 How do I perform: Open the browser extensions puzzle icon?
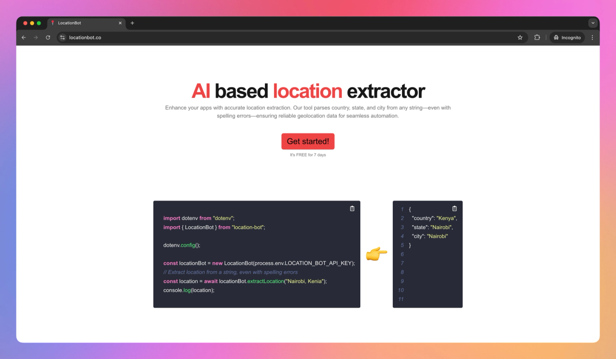click(x=536, y=37)
